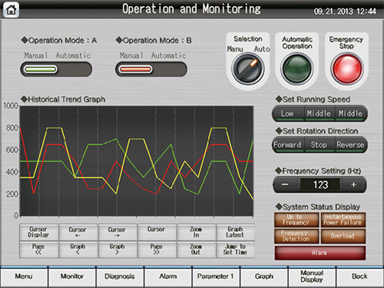Move cursor left with Cursor ← button

pyautogui.click(x=78, y=232)
